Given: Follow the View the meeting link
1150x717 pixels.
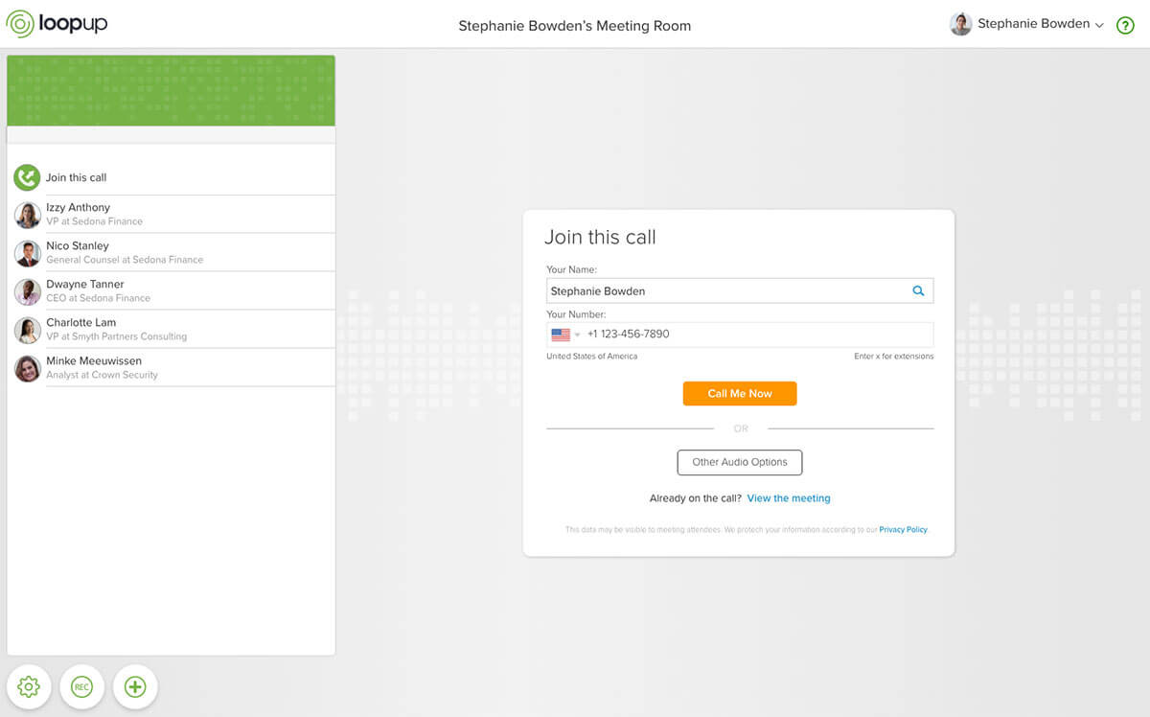Looking at the screenshot, I should tap(789, 498).
